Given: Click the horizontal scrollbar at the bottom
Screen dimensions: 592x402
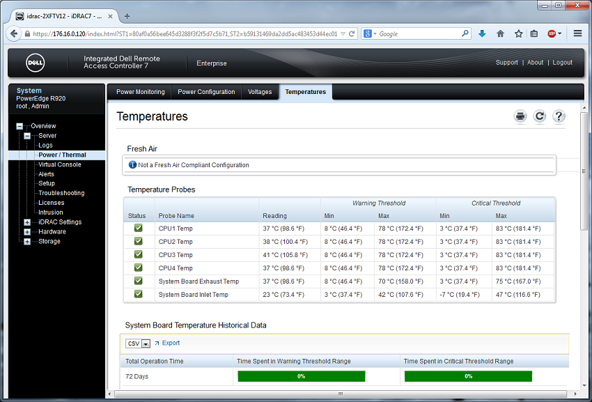Looking at the screenshot, I should 341,394.
